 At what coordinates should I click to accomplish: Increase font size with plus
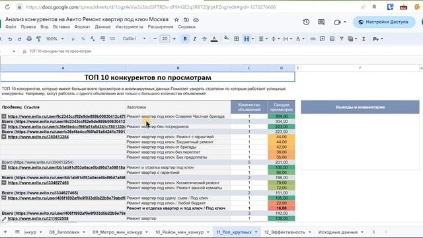(174, 39)
